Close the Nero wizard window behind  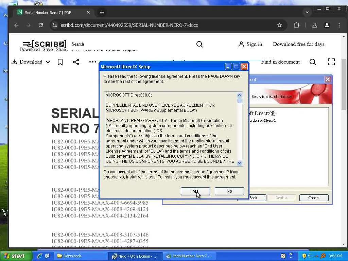pos(328,80)
